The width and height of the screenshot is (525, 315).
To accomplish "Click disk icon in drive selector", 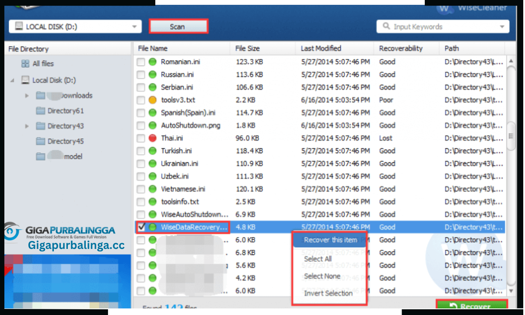I will (x=19, y=26).
